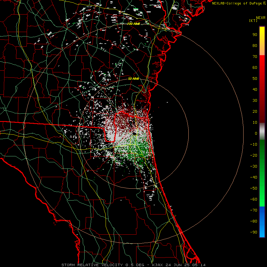Click the 50 NMI range ring label
Screen dimensions: 267x267
click(133, 79)
